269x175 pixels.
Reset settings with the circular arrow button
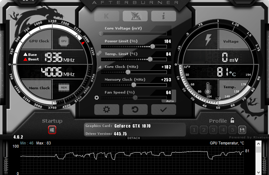[x=135, y=109]
